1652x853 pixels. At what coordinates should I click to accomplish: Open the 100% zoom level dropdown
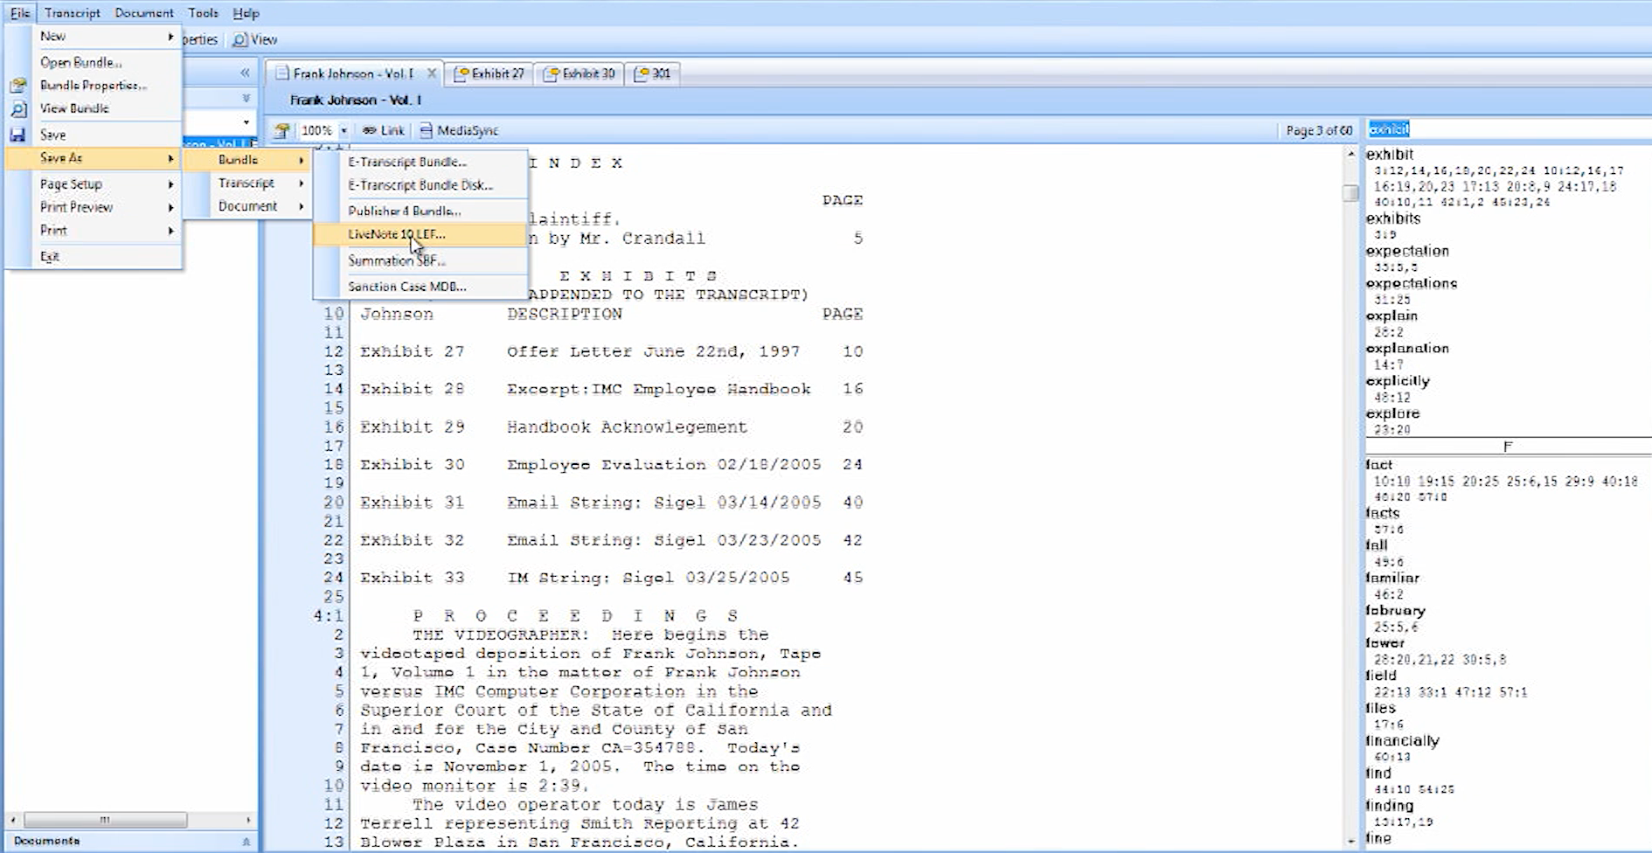(x=344, y=130)
